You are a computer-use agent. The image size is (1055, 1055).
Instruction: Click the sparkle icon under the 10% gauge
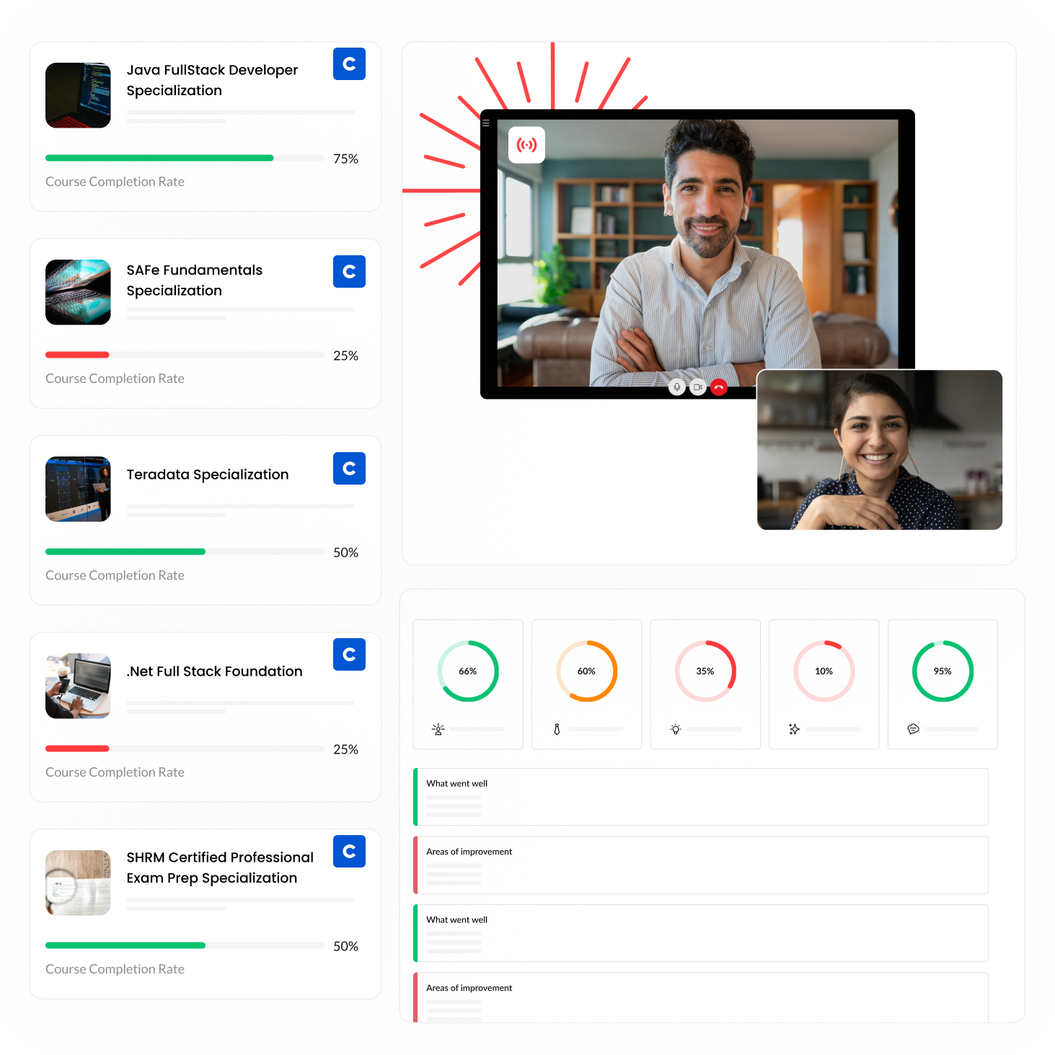(794, 729)
